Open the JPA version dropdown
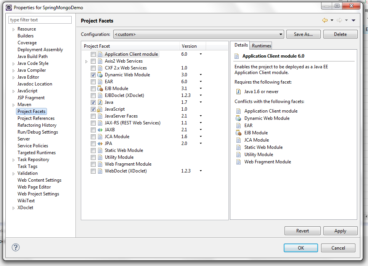This screenshot has width=368, height=266. (x=201, y=143)
